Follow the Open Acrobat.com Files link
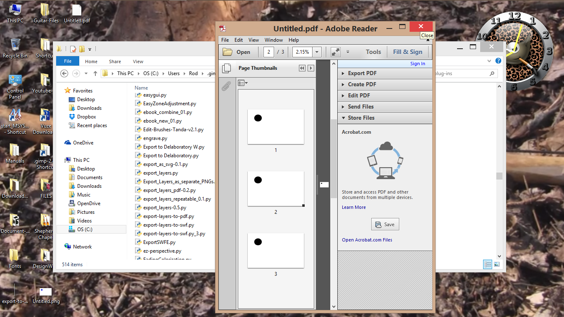The width and height of the screenshot is (564, 317). [x=367, y=240]
